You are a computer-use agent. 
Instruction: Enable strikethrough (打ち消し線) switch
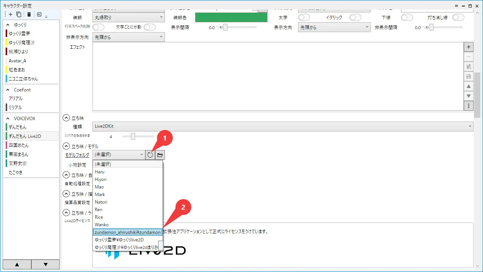(458, 17)
